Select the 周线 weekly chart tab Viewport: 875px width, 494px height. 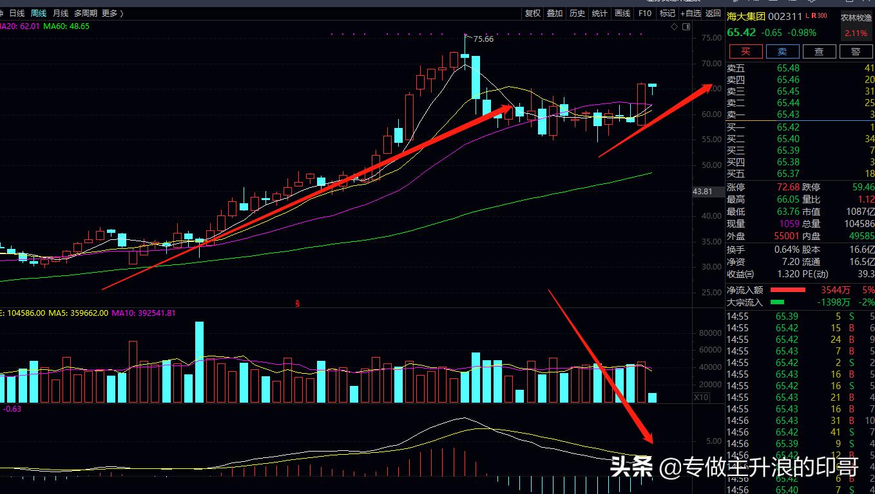pyautogui.click(x=39, y=13)
